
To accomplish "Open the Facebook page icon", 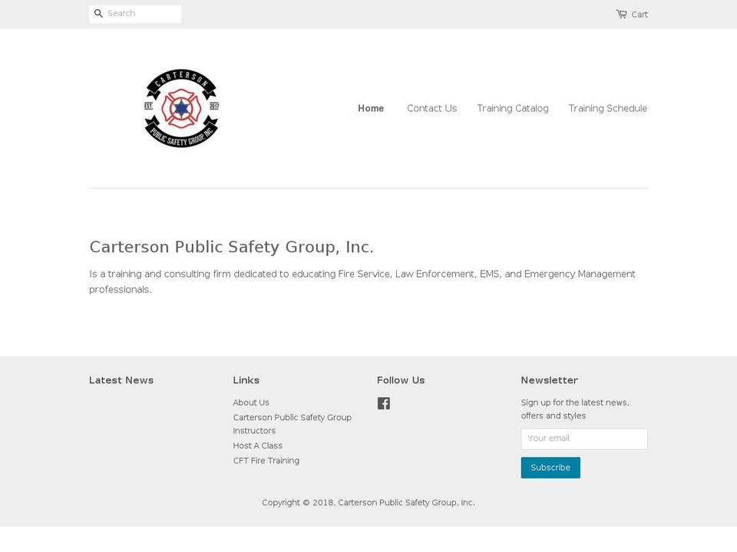I will click(384, 403).
